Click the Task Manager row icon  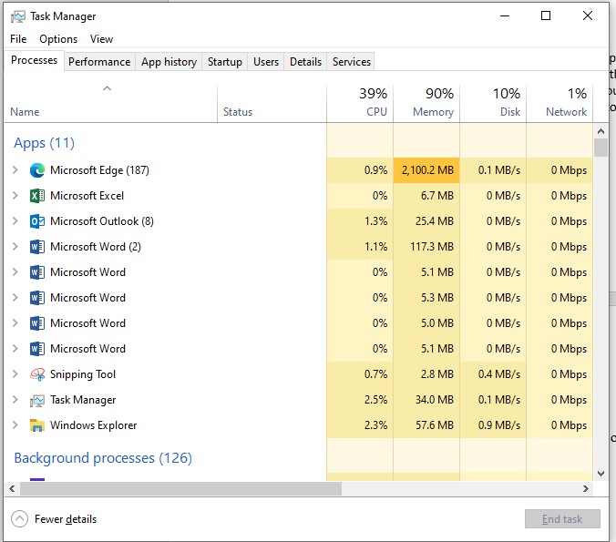(x=37, y=400)
